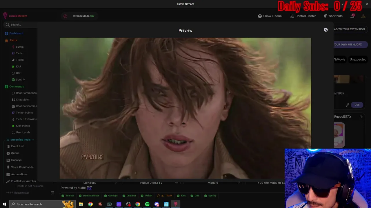Play sound icon next to LurkBella

pos(115,183)
